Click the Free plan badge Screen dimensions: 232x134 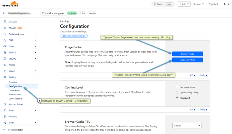(x=92, y=13)
